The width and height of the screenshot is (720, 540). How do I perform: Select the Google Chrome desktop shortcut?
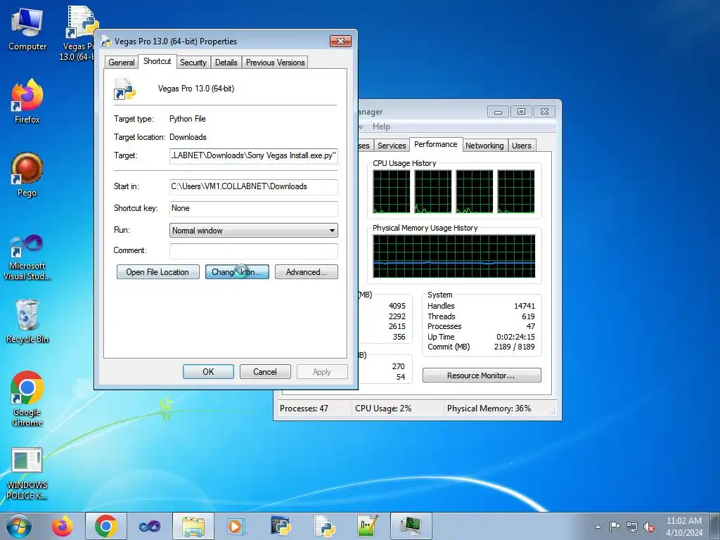pyautogui.click(x=27, y=399)
